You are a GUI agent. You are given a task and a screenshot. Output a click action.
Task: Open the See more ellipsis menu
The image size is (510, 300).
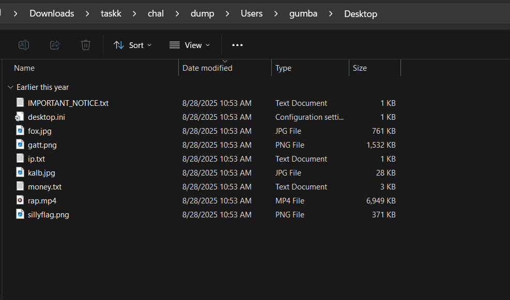(237, 45)
